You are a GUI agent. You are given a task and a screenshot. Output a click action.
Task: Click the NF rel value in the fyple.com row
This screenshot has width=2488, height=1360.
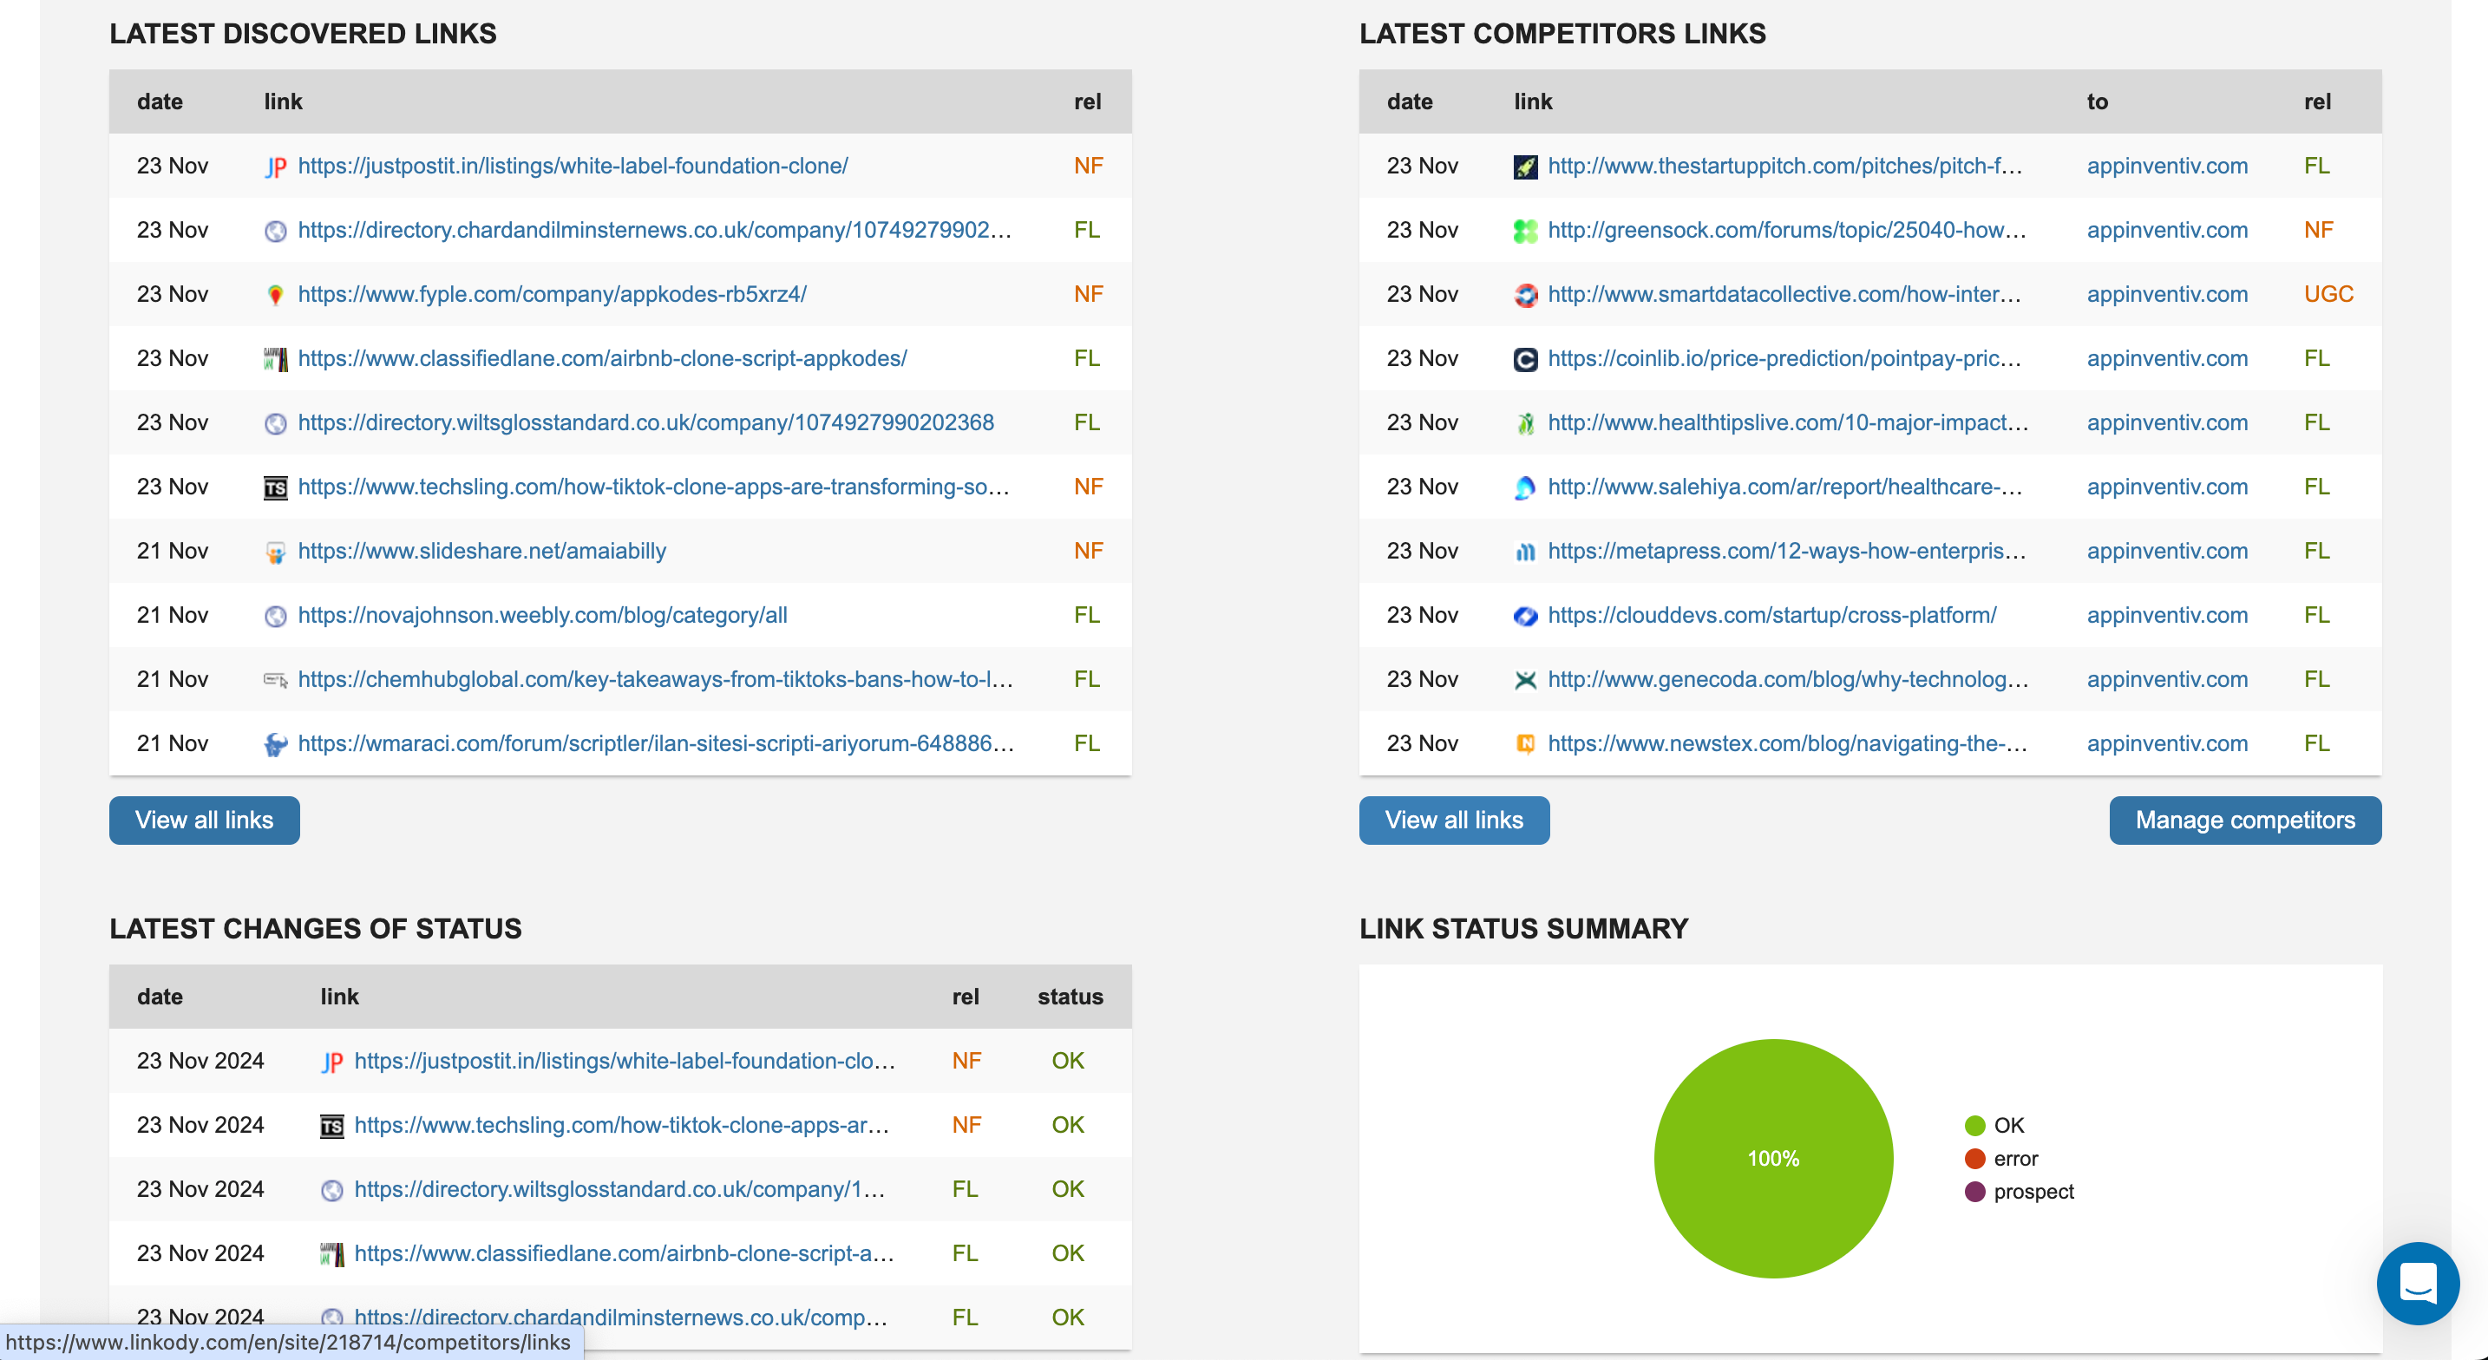click(x=1089, y=295)
